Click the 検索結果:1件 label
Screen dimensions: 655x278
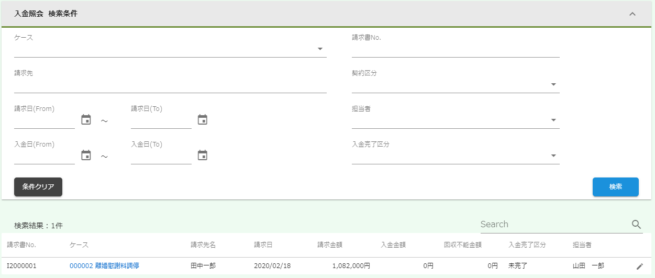(39, 226)
